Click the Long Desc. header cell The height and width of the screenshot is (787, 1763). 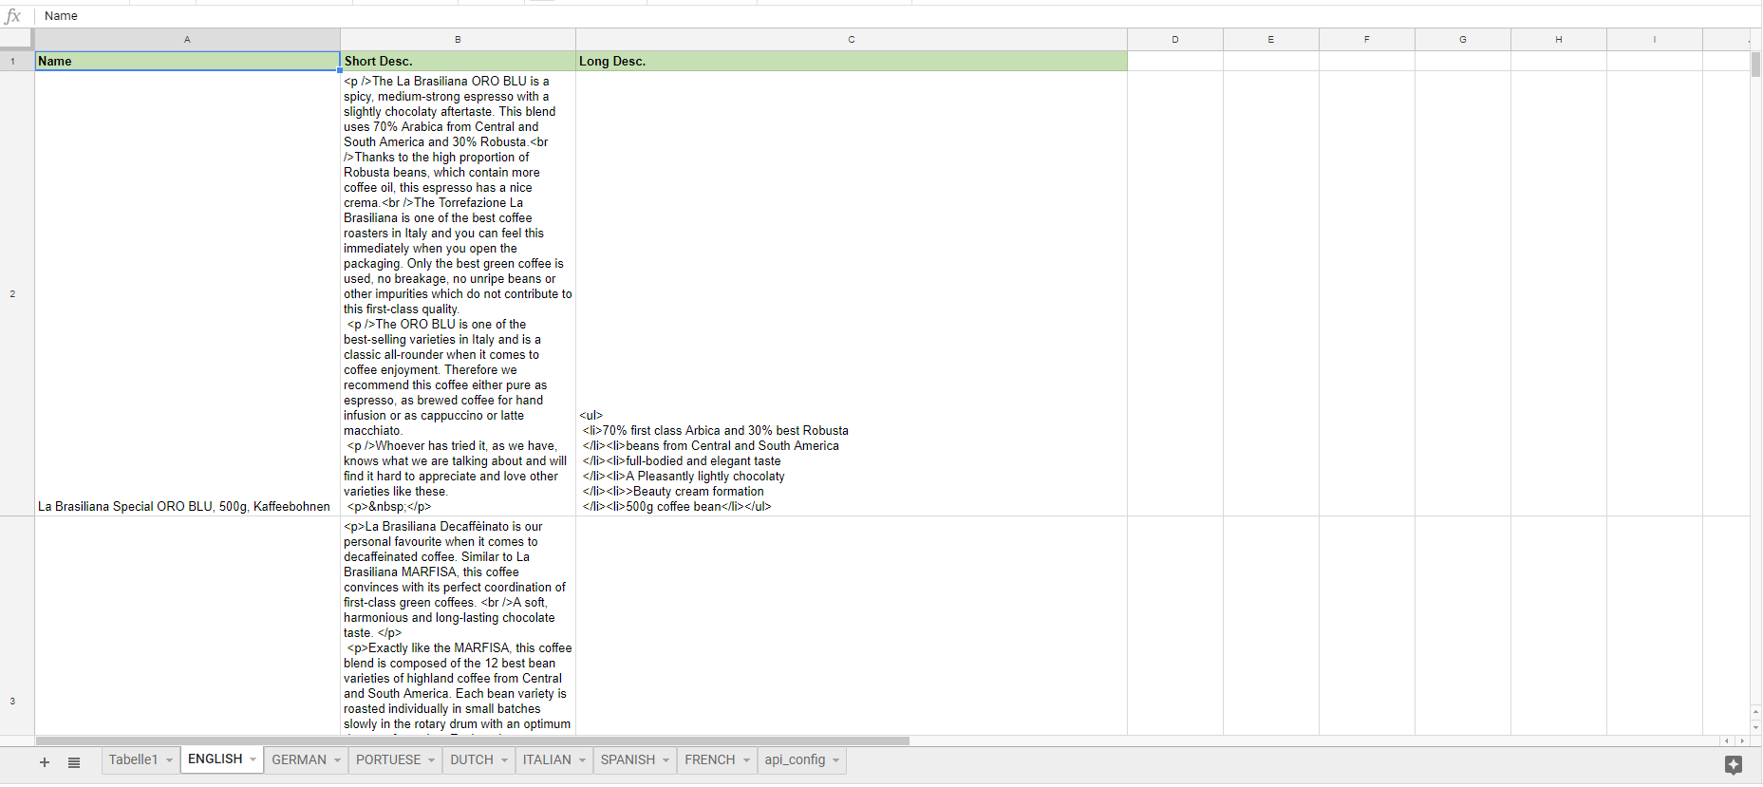coord(852,62)
